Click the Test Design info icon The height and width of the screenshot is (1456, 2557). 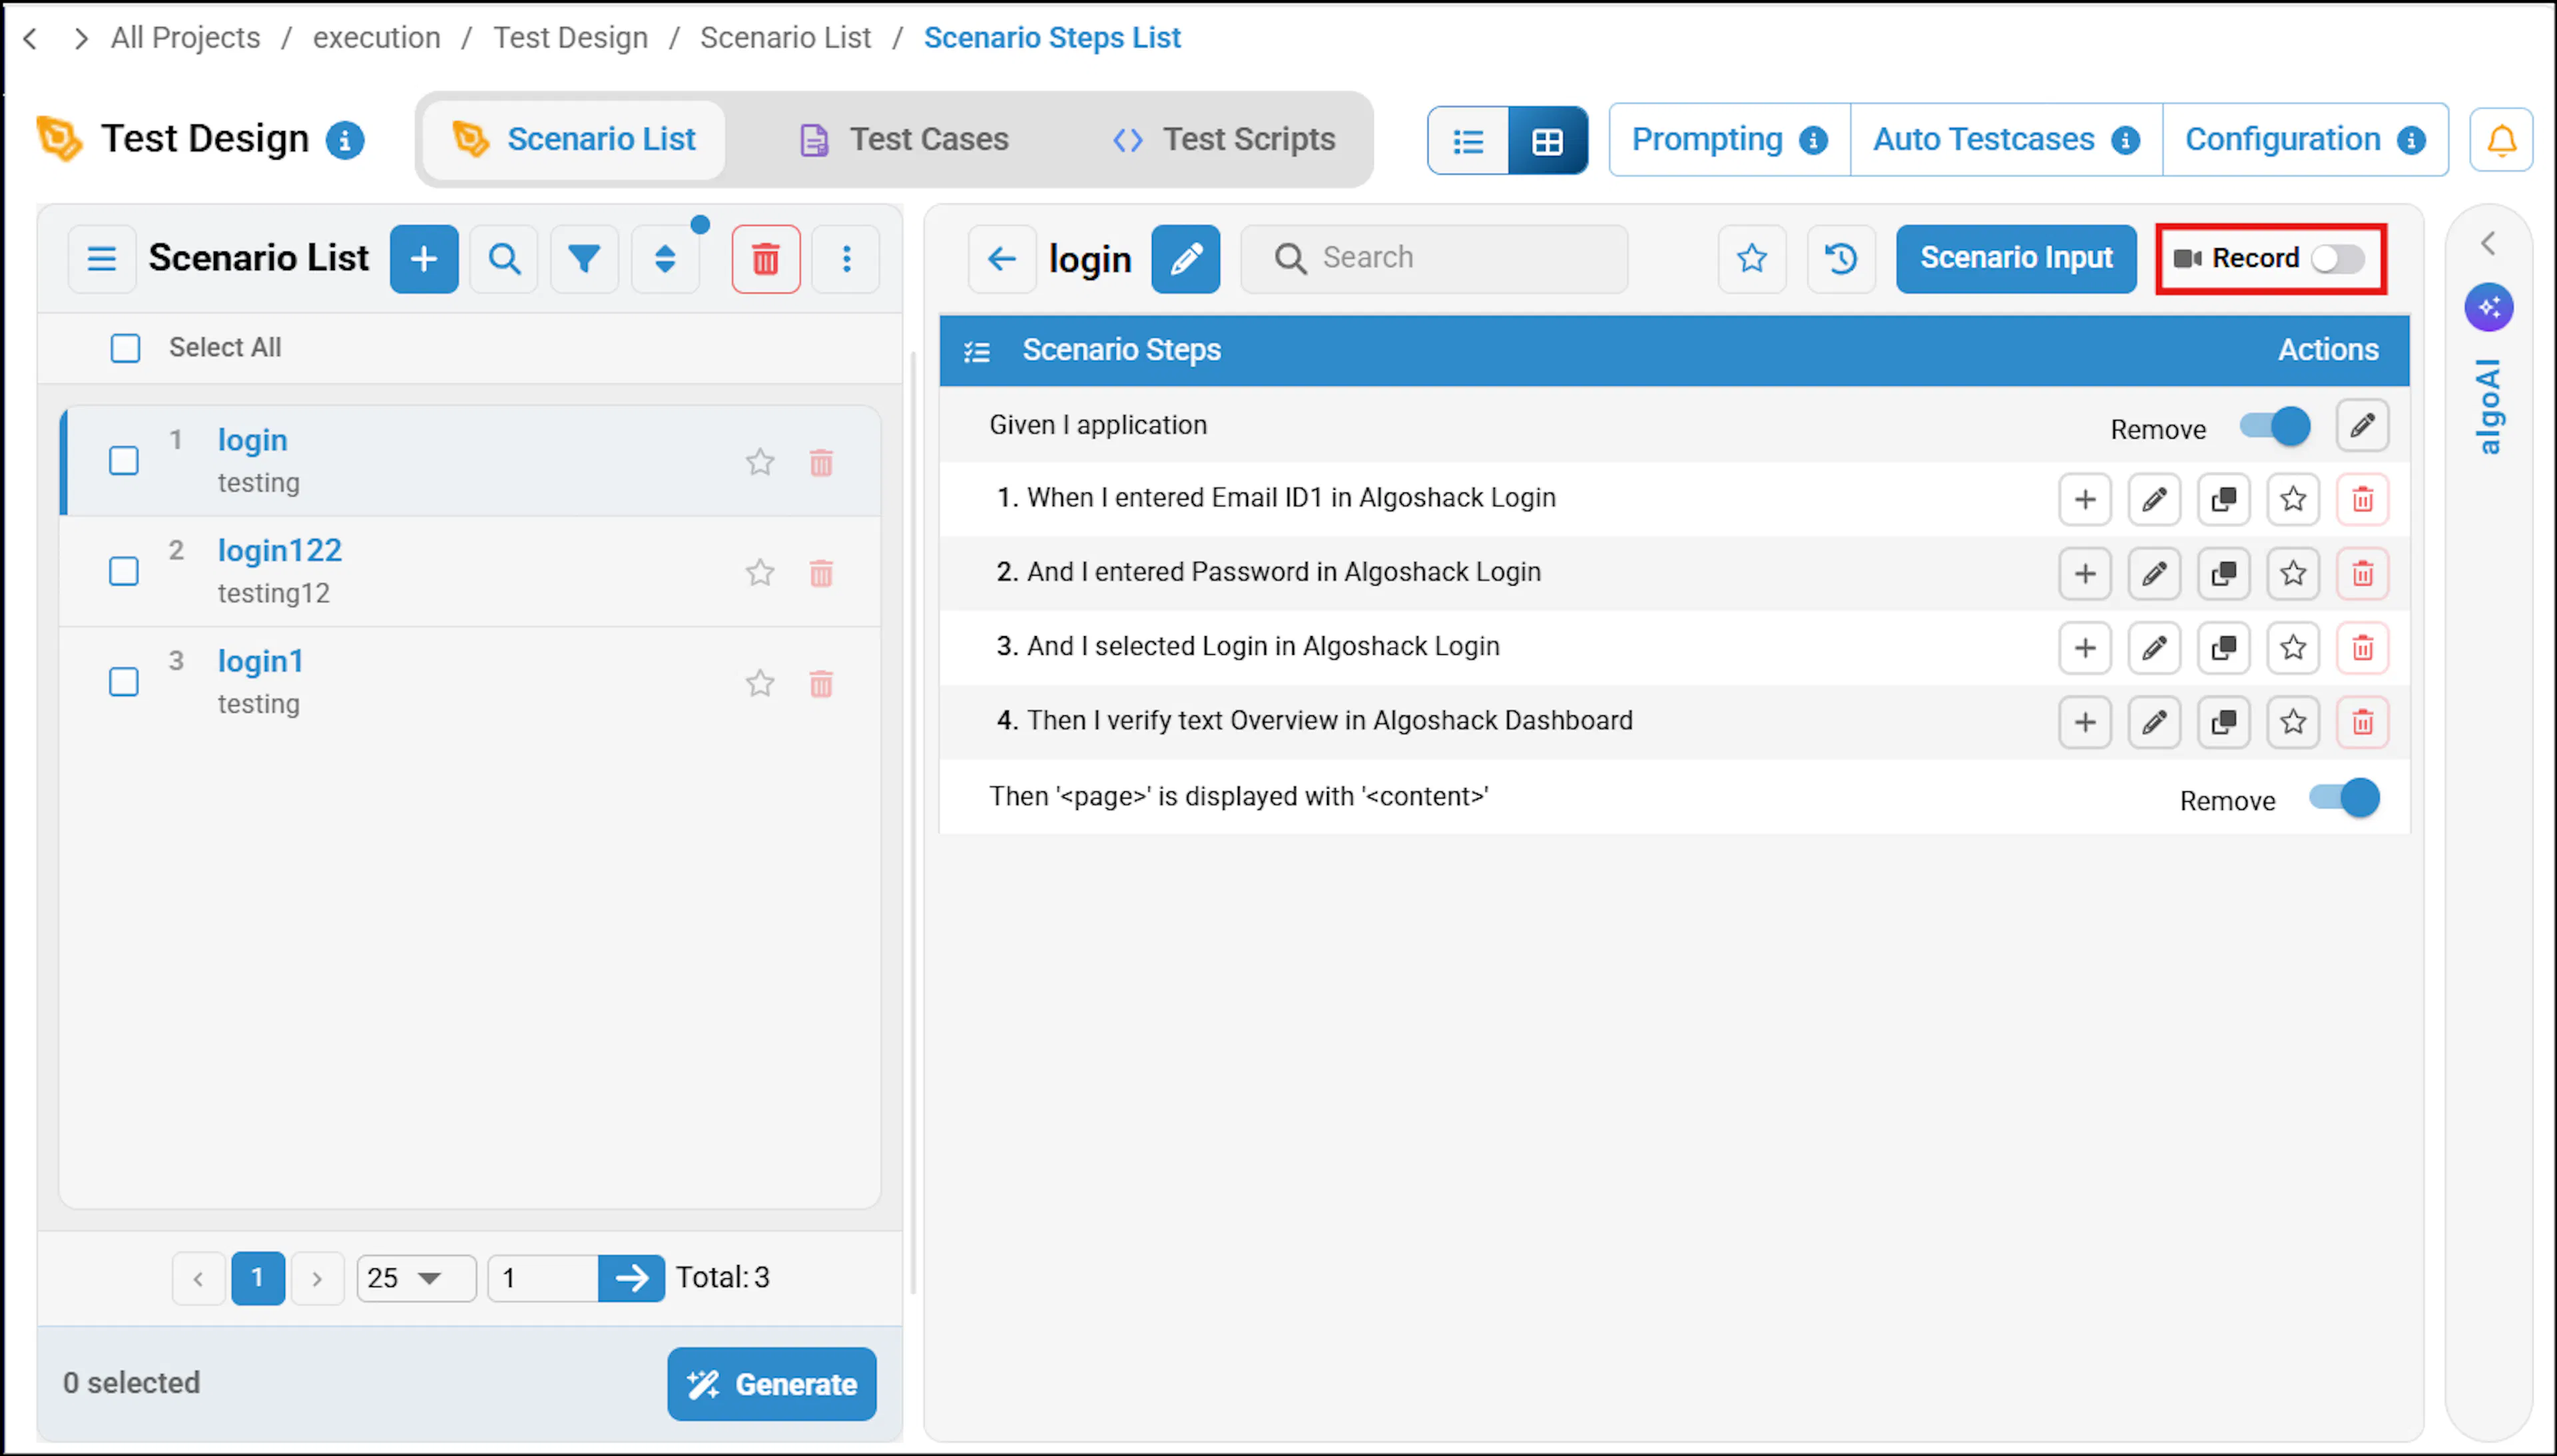[344, 140]
